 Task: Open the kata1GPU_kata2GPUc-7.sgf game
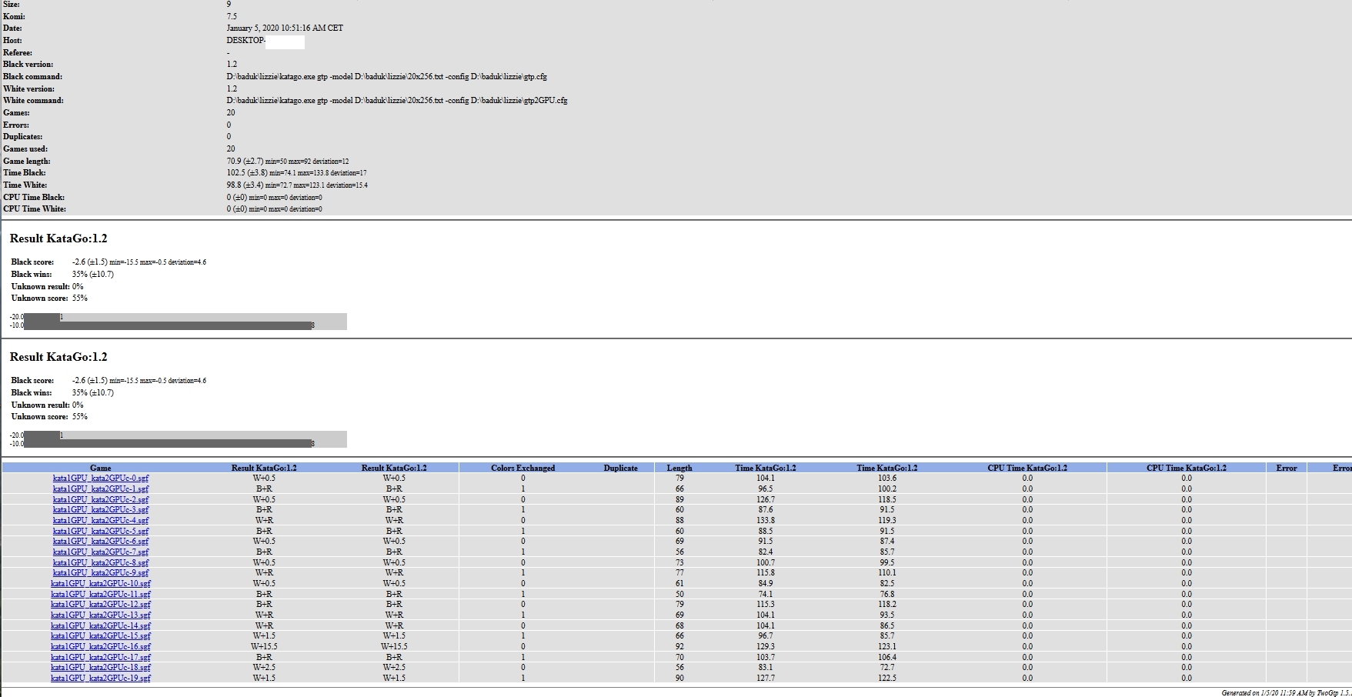[x=100, y=552]
